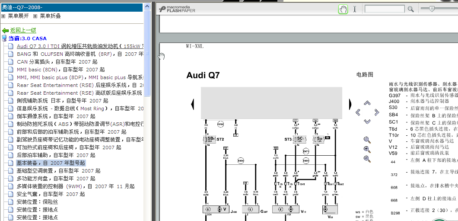The width and height of the screenshot is (458, 221).
Task: Click document icon next to 后部泊车辅助
Action: 10,155
